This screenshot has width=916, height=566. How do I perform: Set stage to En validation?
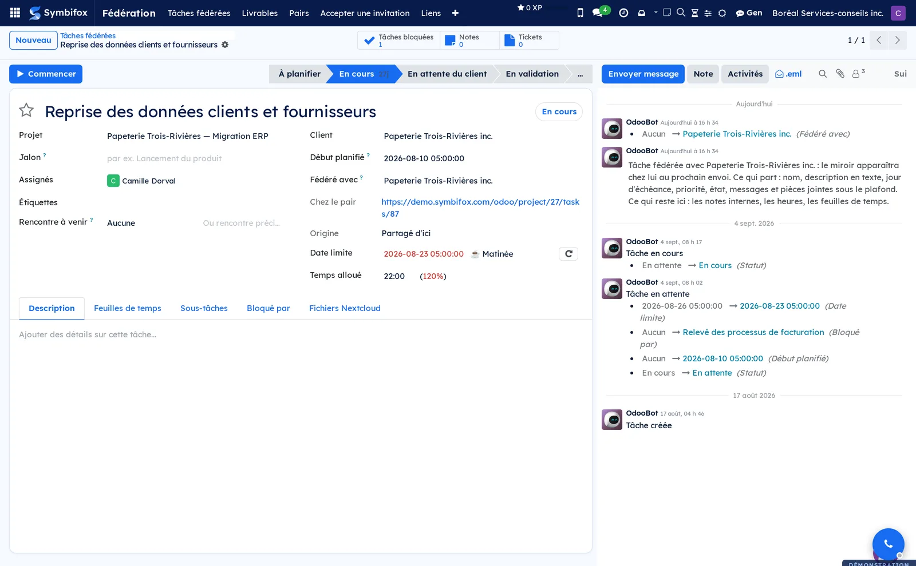point(532,74)
